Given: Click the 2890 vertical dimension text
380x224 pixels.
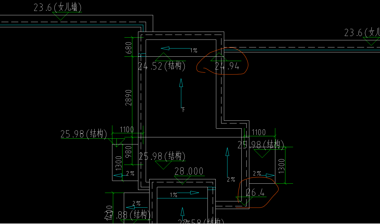Looking at the screenshot, I should tap(128, 97).
